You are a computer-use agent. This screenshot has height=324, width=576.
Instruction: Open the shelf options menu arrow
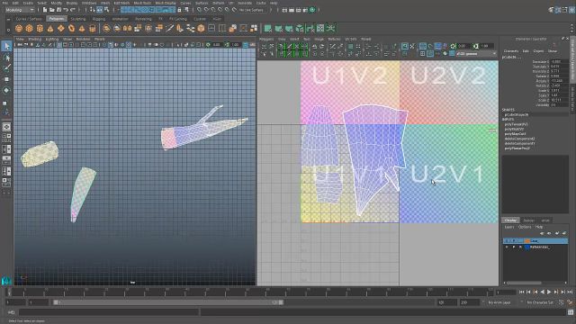click(x=8, y=30)
